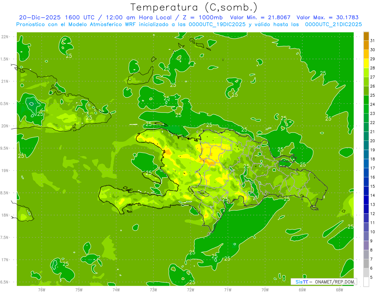Click the latitude label '21N'
The image size is (381, 294).
click(5, 82)
